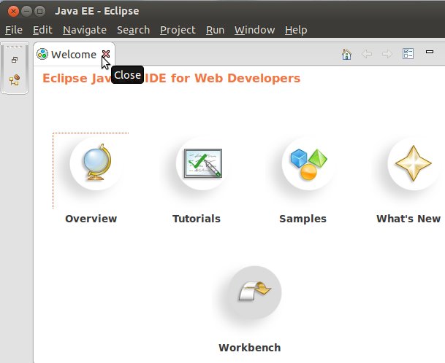Maximize the Eclipse window
Viewport: 445px width, 363px height.
39,11
